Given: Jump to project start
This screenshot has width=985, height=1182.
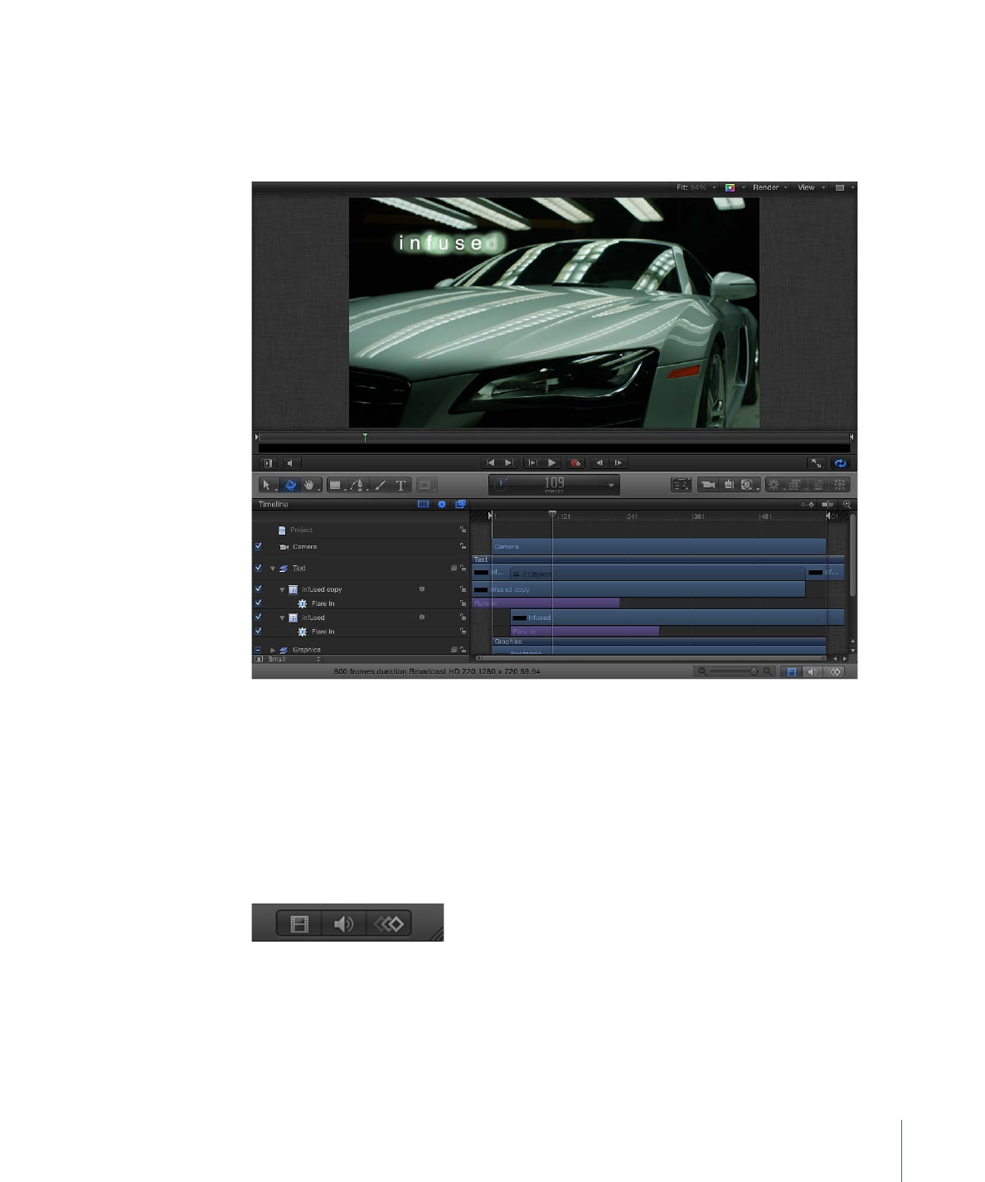Looking at the screenshot, I should (491, 463).
